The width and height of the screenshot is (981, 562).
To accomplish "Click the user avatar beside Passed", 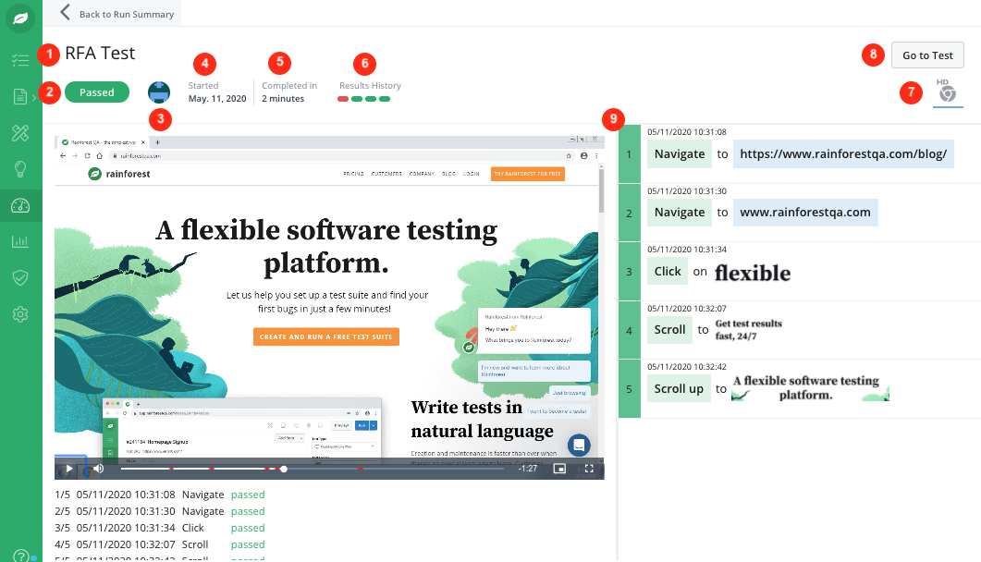I will tap(159, 92).
